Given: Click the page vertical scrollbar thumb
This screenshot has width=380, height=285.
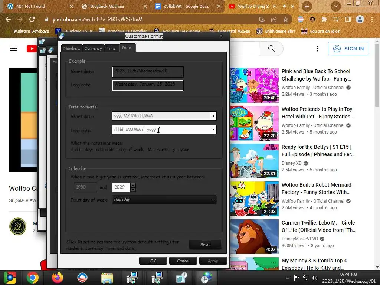Looking at the screenshot, I should click(377, 75).
